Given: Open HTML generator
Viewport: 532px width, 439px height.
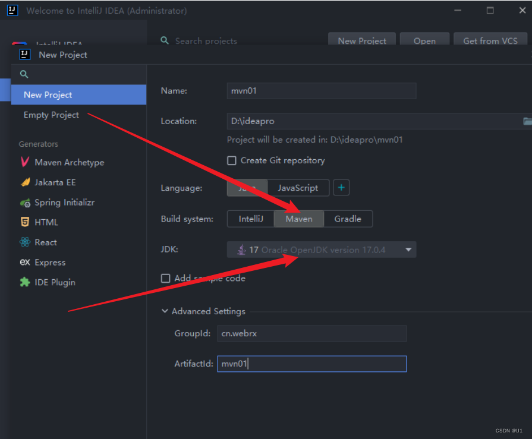Looking at the screenshot, I should click(78, 222).
